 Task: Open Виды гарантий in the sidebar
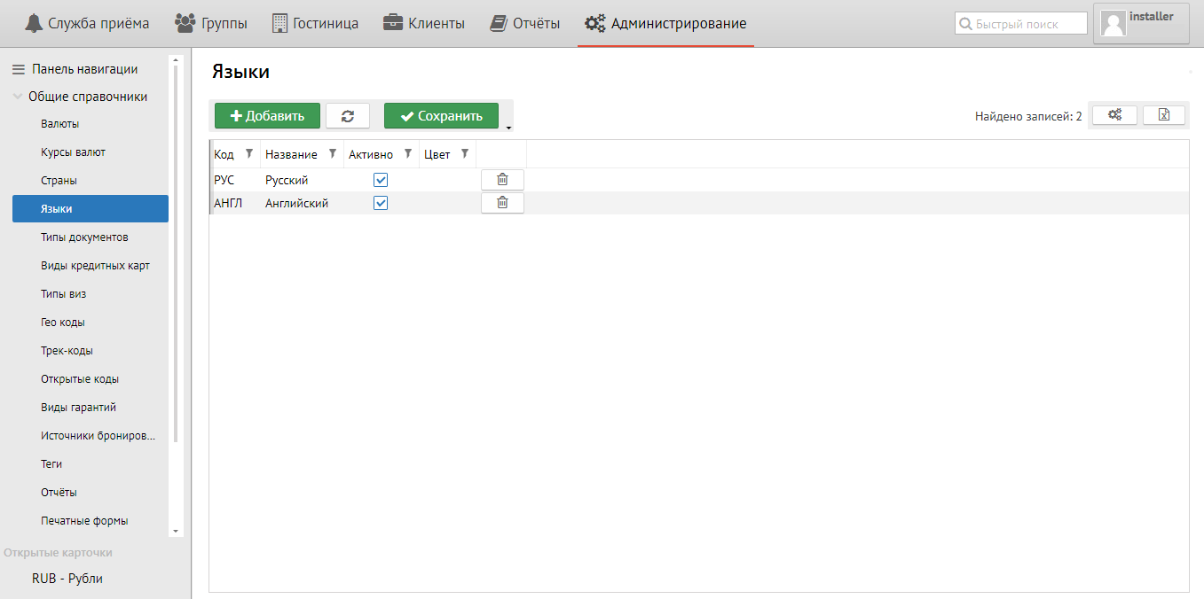coord(90,408)
